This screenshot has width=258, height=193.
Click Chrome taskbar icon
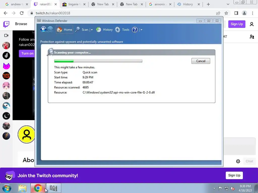click(38, 188)
